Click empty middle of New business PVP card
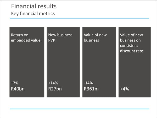Image resolution: width=157 pixels, height=118 pixels. point(63,63)
